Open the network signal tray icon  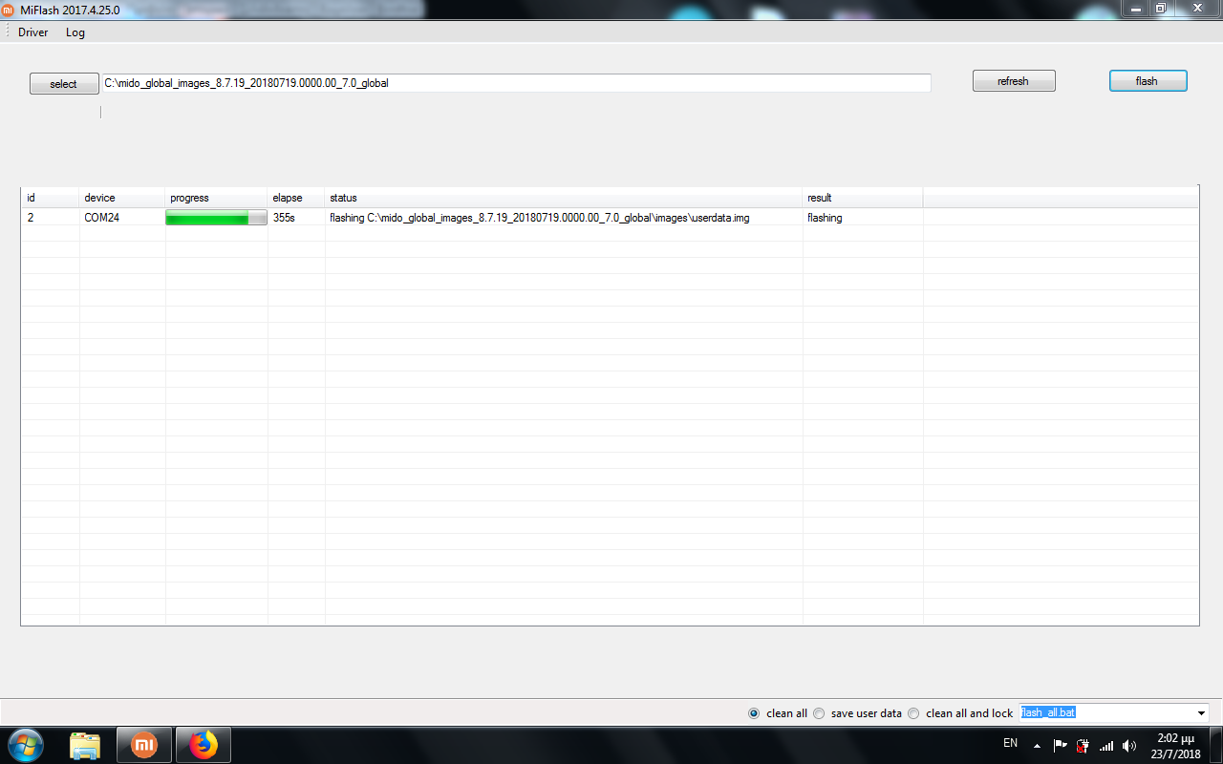[1106, 745]
